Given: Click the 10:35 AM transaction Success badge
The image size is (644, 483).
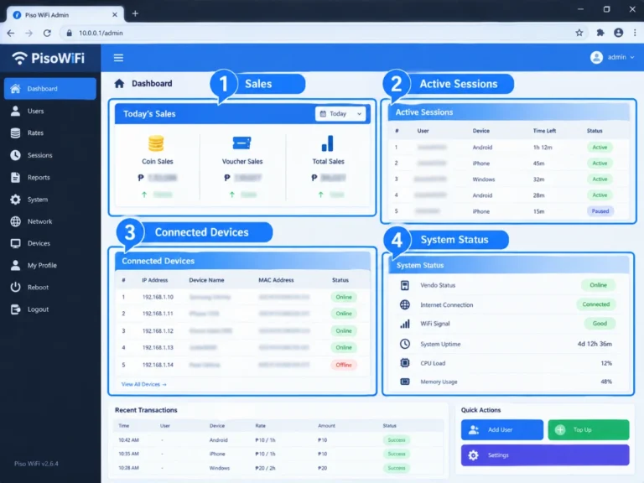Looking at the screenshot, I should (397, 454).
